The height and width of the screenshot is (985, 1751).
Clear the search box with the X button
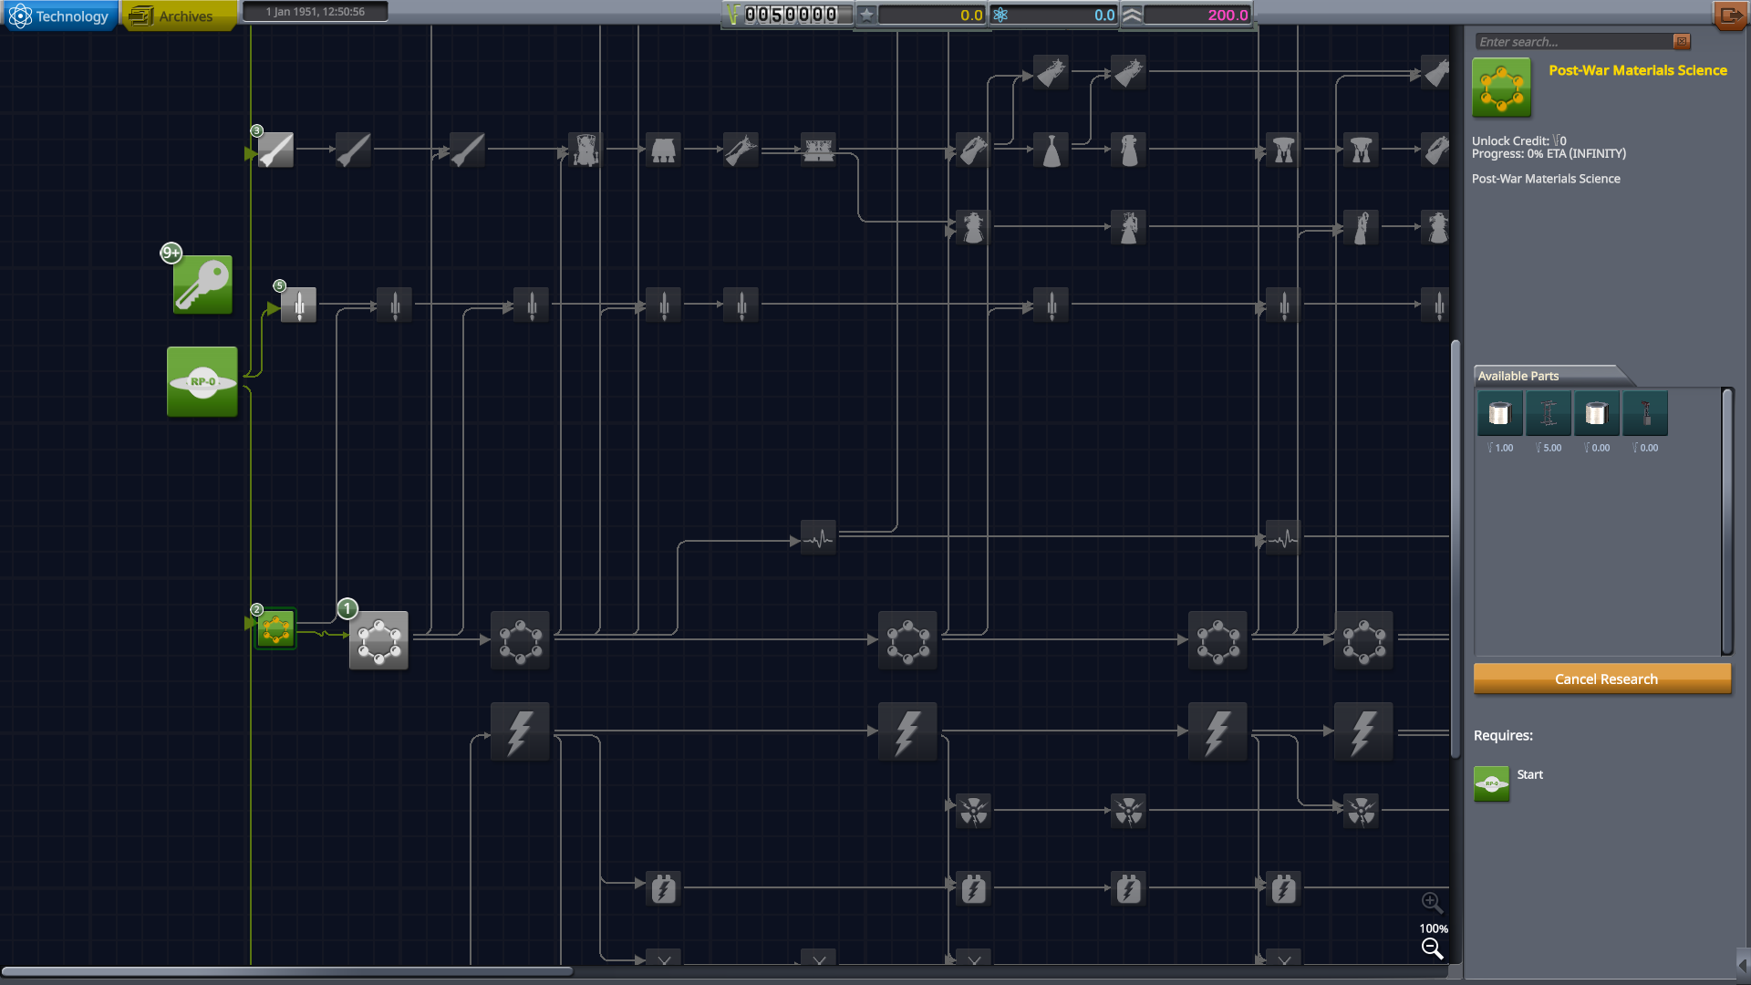click(x=1682, y=41)
